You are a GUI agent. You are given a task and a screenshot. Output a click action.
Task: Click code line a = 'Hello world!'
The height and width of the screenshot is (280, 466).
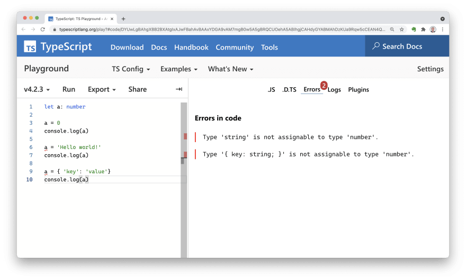click(73, 147)
